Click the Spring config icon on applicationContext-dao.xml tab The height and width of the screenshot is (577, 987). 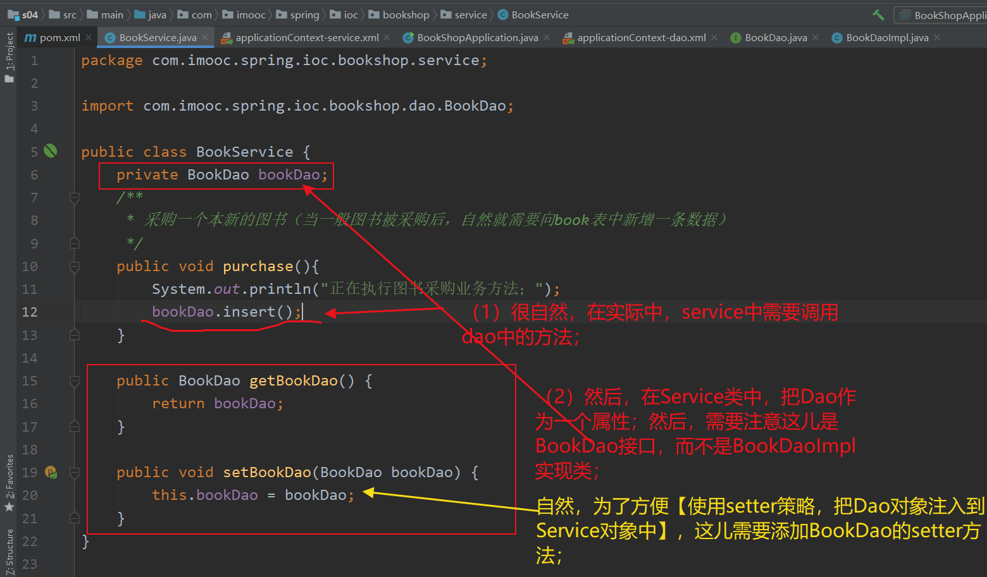[x=568, y=37]
